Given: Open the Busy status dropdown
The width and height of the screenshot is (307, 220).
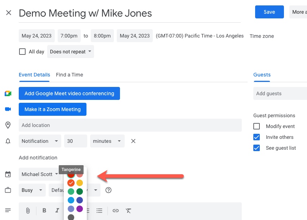Looking at the screenshot, I should (32, 190).
